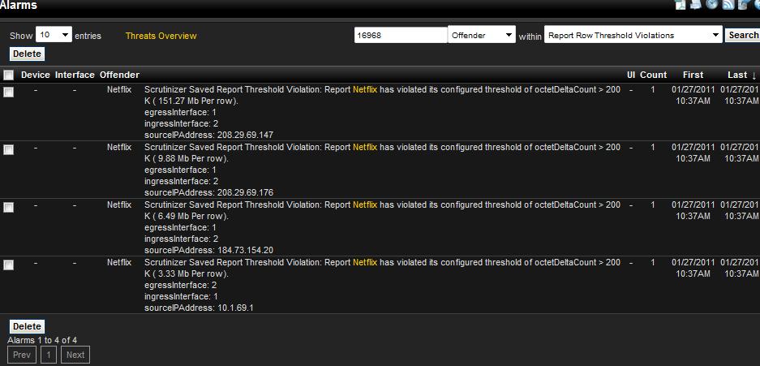Click Netflix offender cell in 9.88 Mb row
Viewport: 760px width, 366px height.
pyautogui.click(x=119, y=148)
